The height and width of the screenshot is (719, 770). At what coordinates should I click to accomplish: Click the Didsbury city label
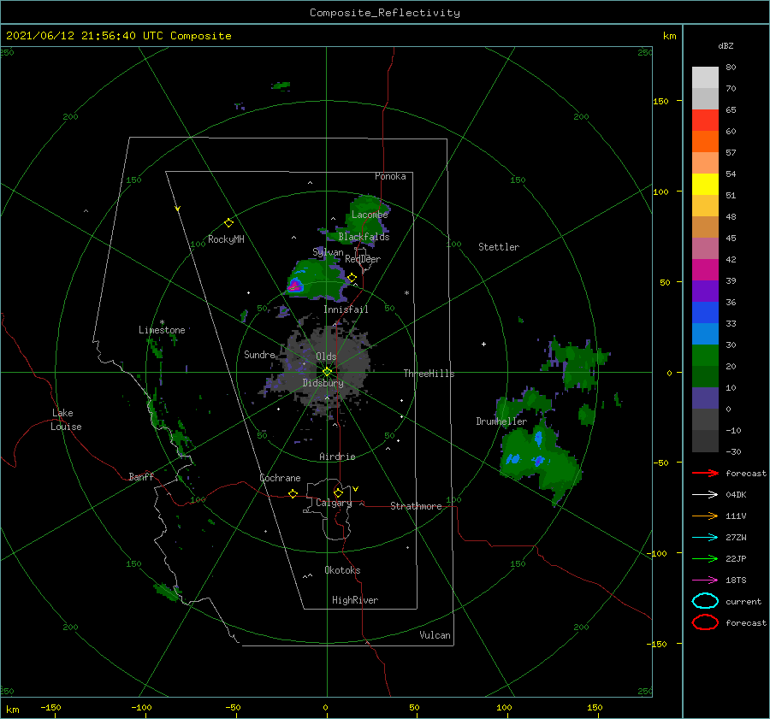point(323,383)
